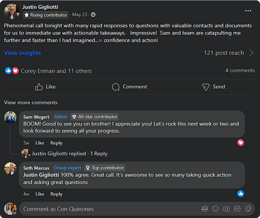Open the emoji picker in comment box
This screenshot has height=218, width=260.
(215, 209)
